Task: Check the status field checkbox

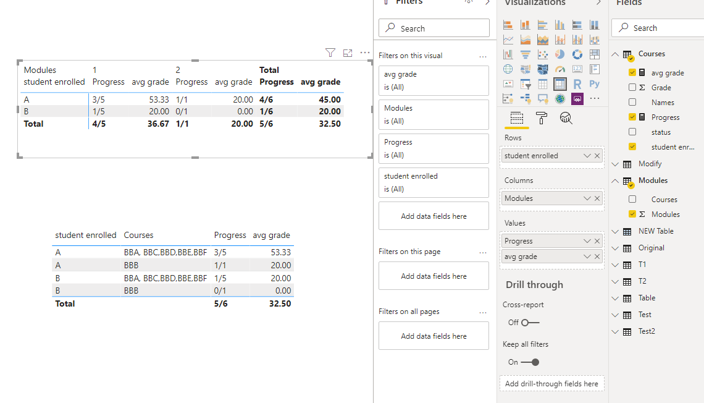Action: tap(632, 132)
